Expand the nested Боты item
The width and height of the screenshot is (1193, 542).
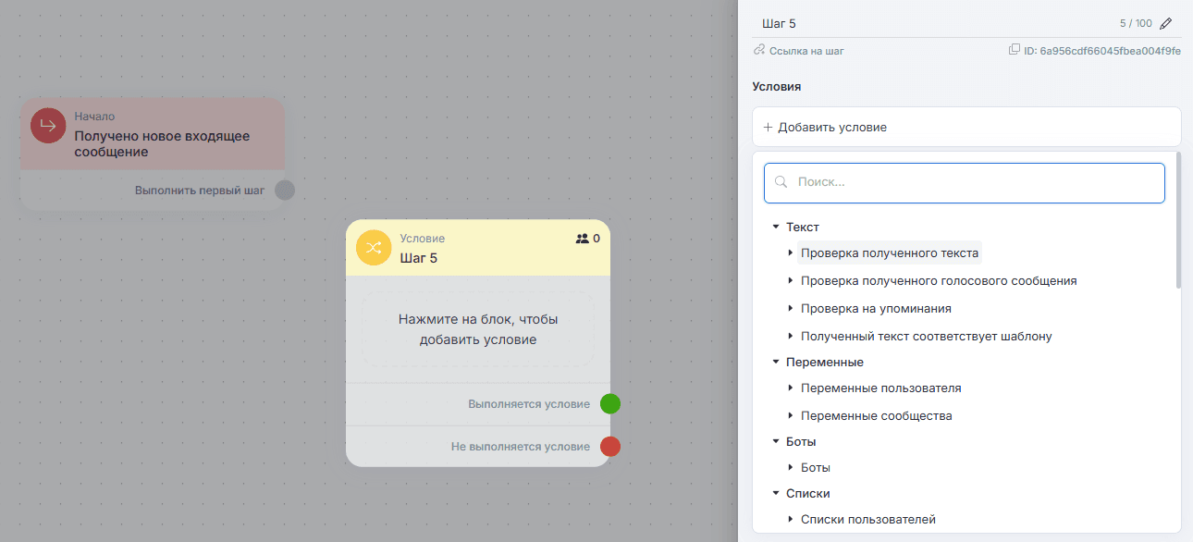(791, 467)
